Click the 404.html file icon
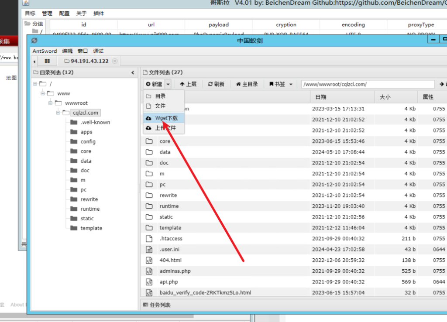The image size is (447, 322). [149, 260]
